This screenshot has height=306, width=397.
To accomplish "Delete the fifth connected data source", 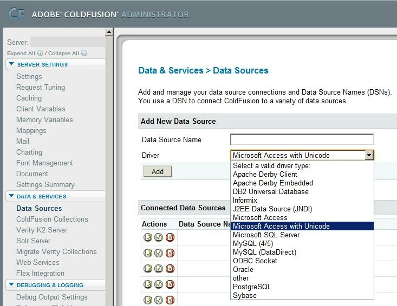I will click(170, 300).
